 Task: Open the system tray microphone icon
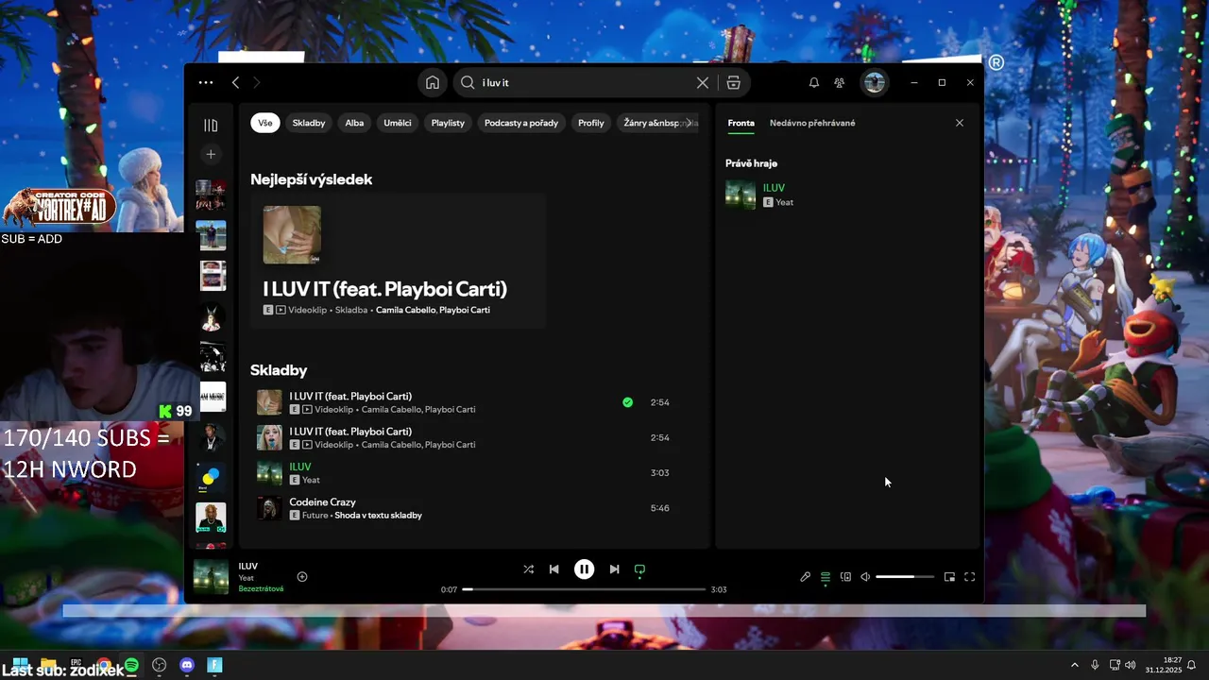pyautogui.click(x=1095, y=666)
